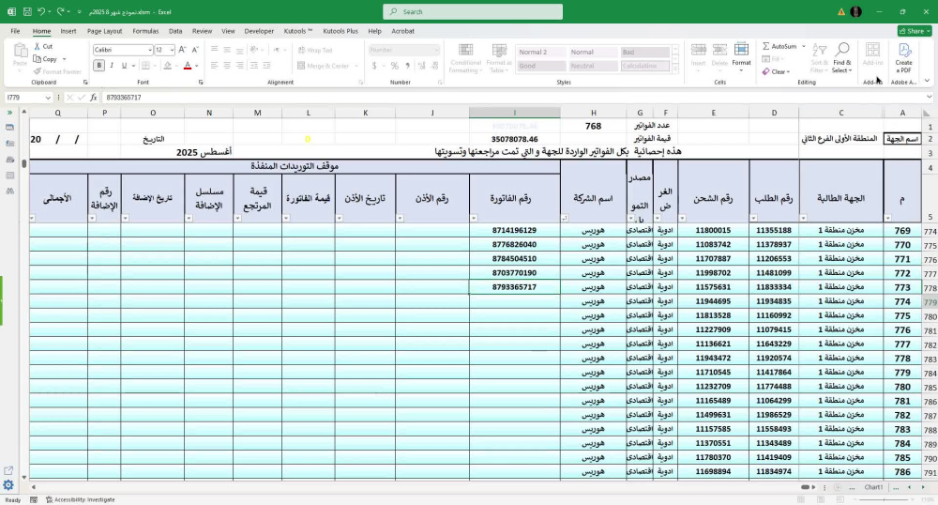Click the red Font Color swatch
The image size is (938, 505).
click(x=188, y=66)
